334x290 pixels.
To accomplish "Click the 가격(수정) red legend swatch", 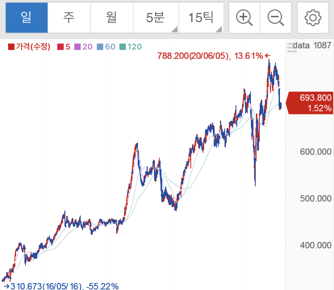I will point(11,47).
